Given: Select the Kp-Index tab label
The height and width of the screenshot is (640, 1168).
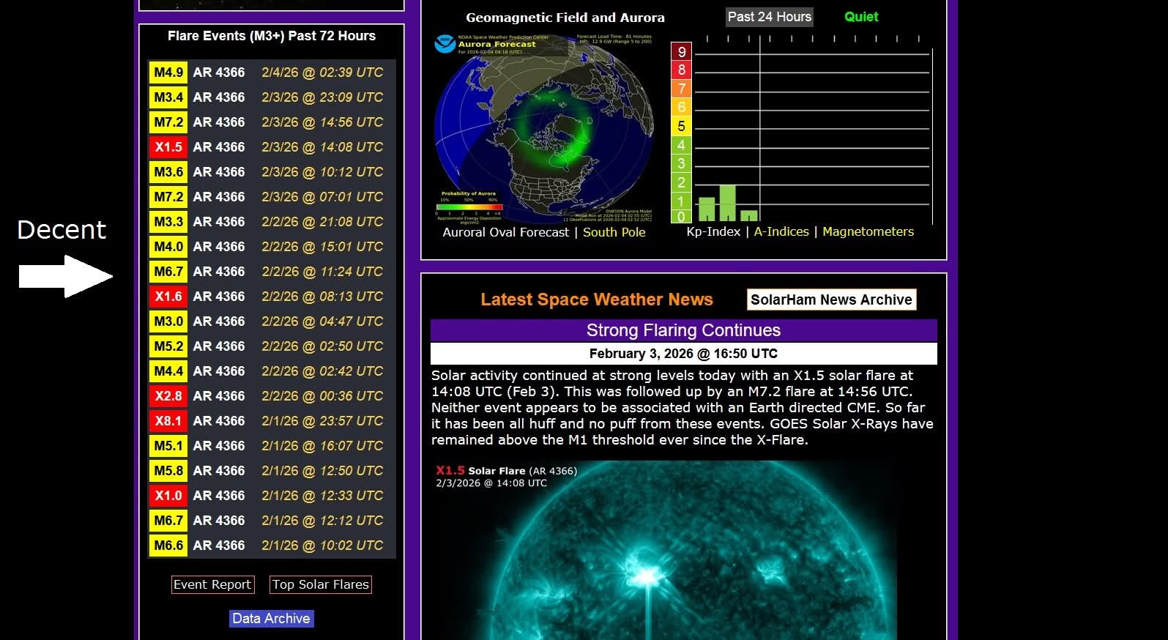Looking at the screenshot, I should (713, 231).
